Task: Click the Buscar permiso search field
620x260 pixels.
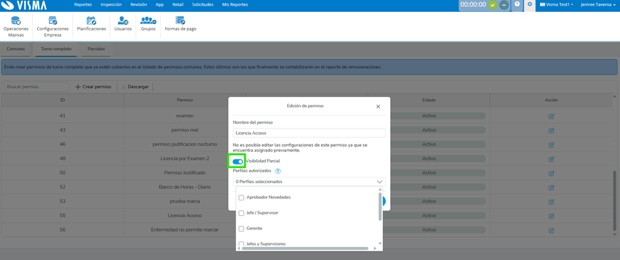Action: coord(37,87)
